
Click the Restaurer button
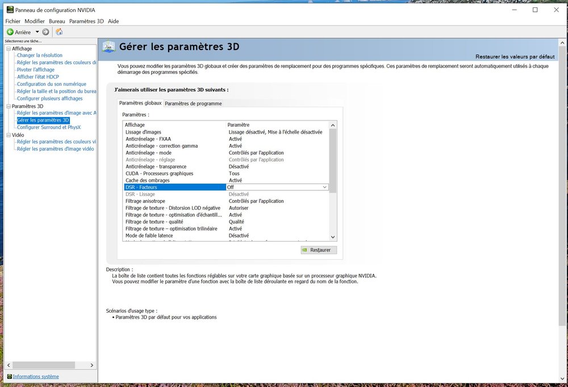[319, 250]
